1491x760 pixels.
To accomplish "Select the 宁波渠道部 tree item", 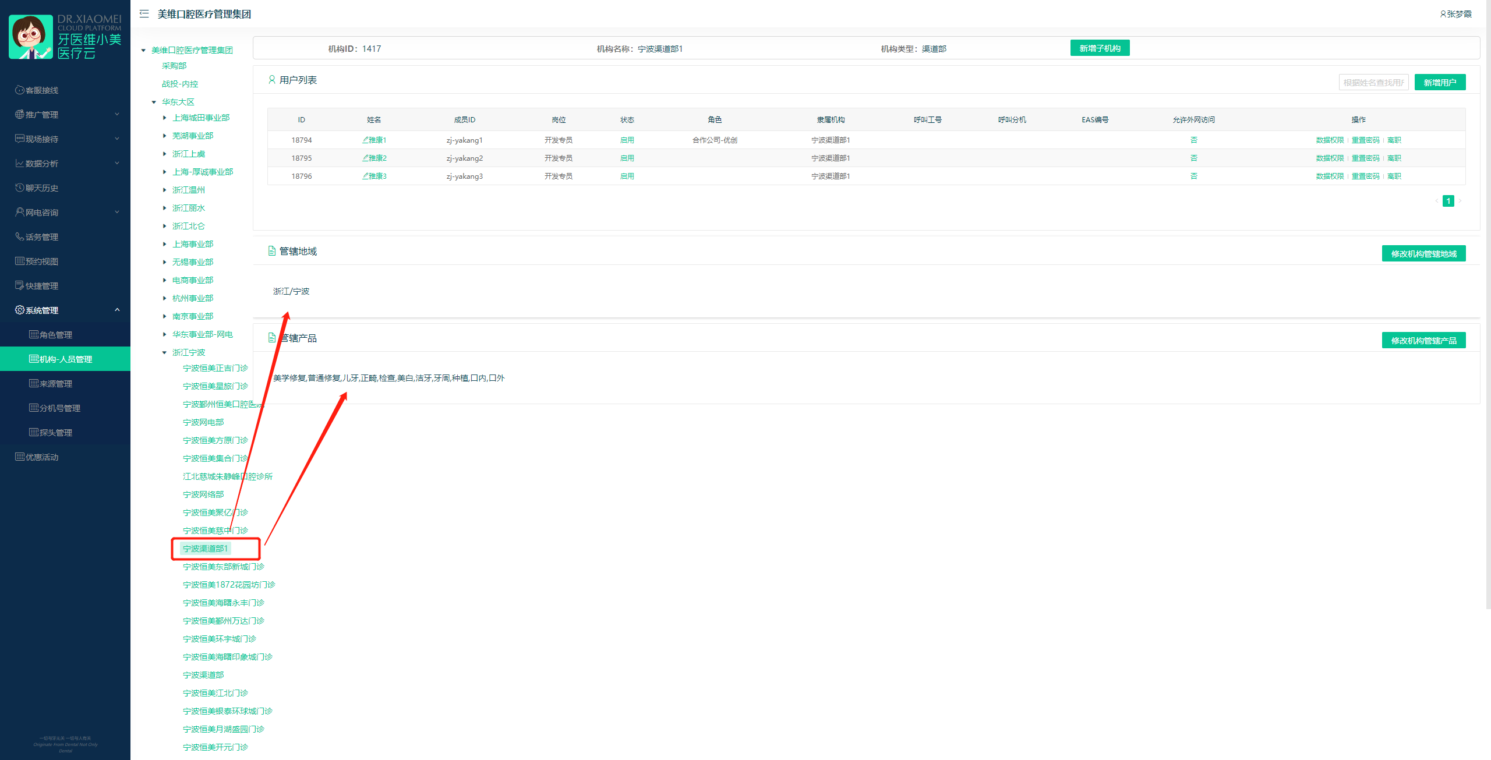I will (x=203, y=675).
